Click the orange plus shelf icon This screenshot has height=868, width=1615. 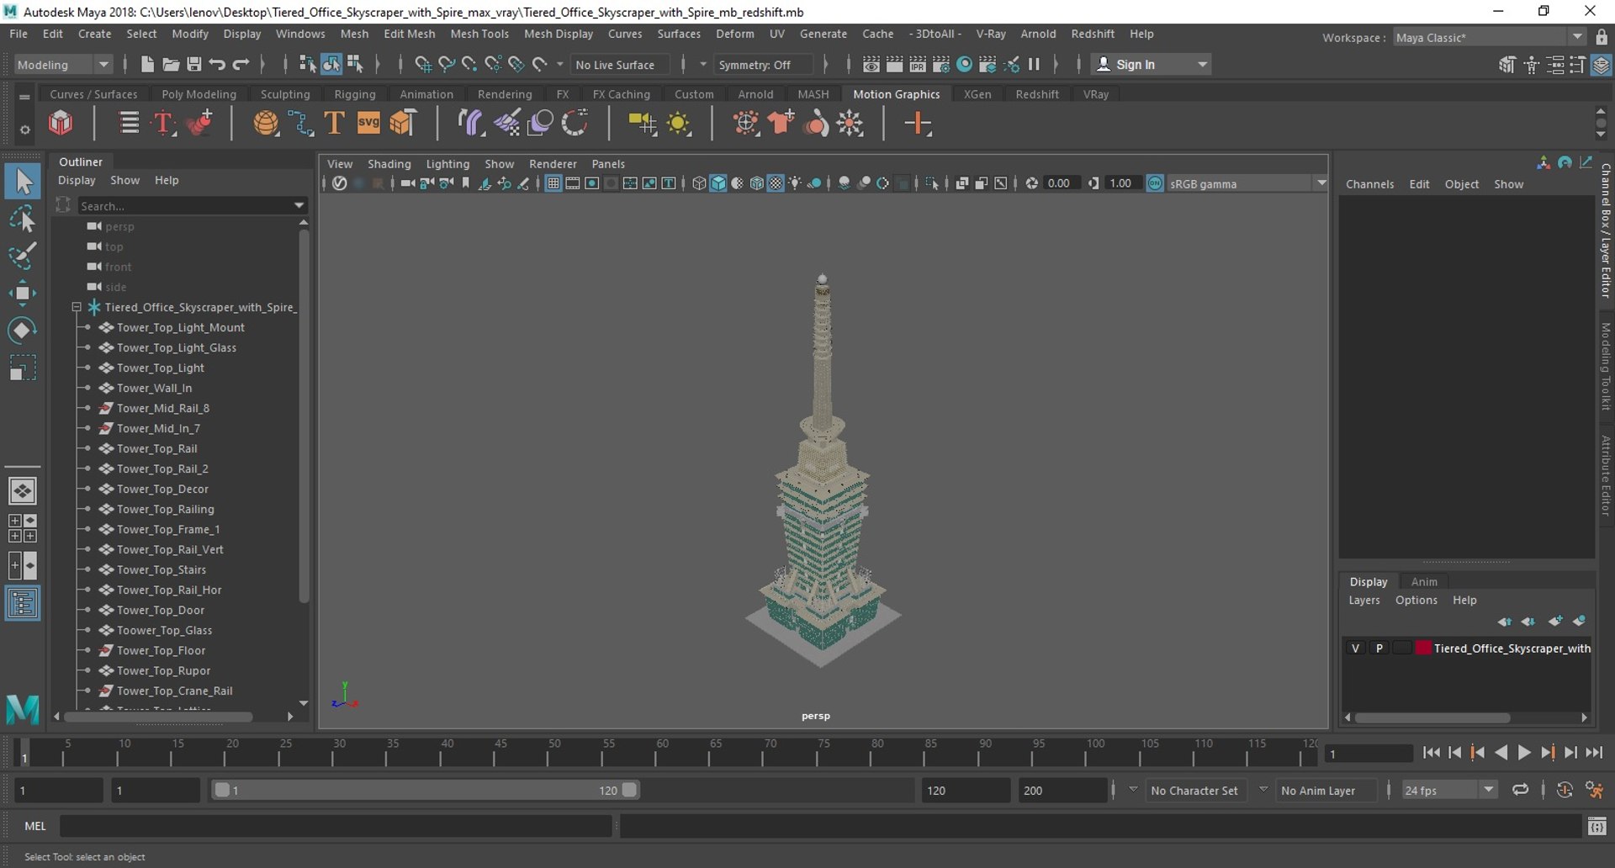click(x=918, y=124)
